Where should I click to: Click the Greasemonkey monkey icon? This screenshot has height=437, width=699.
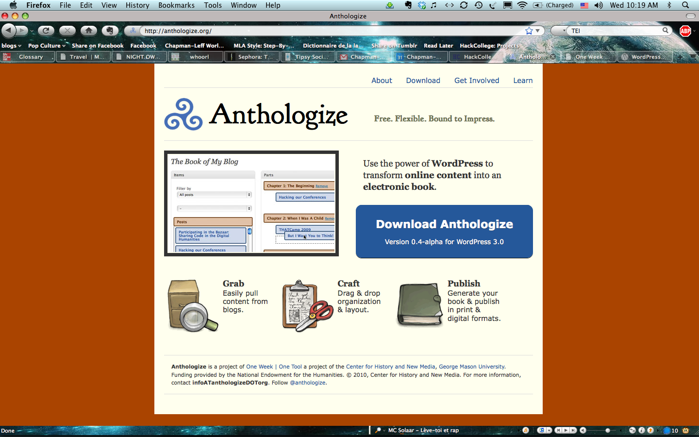(685, 430)
